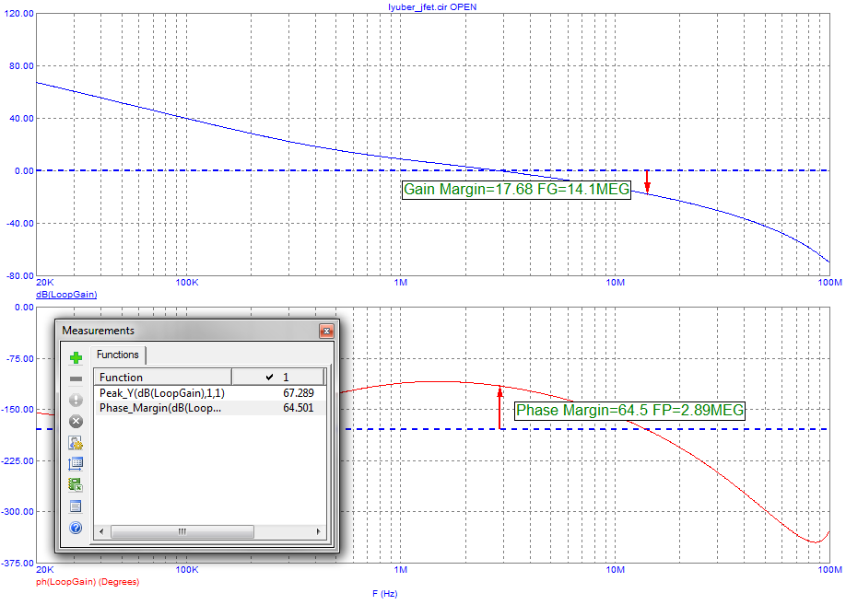The height and width of the screenshot is (605, 846).
Task: Click the dB(LoopGain) plot label
Action: coord(66,295)
